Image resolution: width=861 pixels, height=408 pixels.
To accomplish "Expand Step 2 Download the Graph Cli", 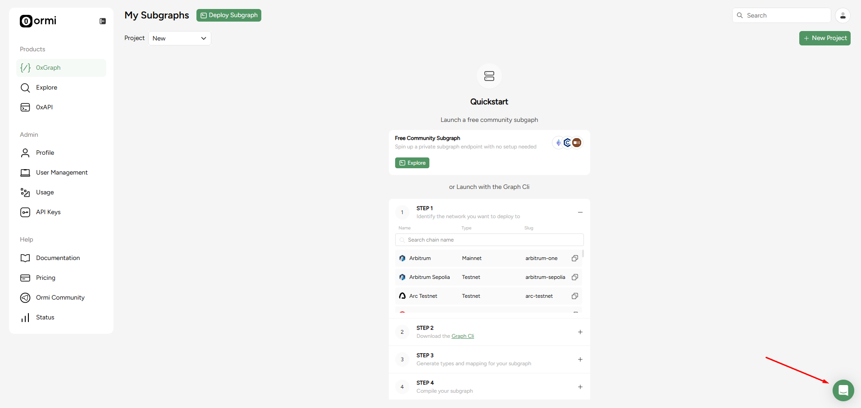I will tap(580, 332).
